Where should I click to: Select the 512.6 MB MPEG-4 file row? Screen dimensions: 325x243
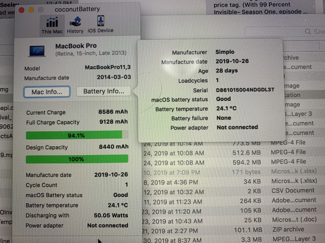(x=233, y=153)
